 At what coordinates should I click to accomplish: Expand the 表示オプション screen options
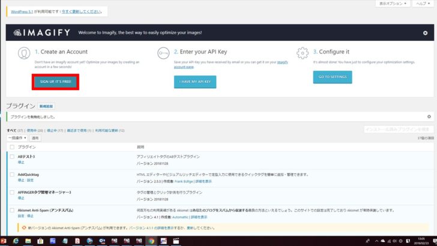pos(393,4)
